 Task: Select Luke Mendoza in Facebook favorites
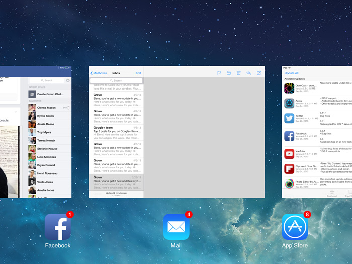coord(49,157)
